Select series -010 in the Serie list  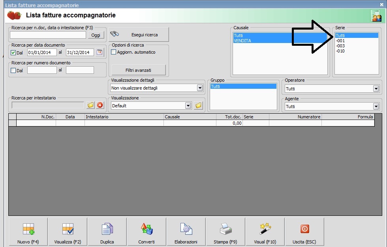tap(357, 51)
